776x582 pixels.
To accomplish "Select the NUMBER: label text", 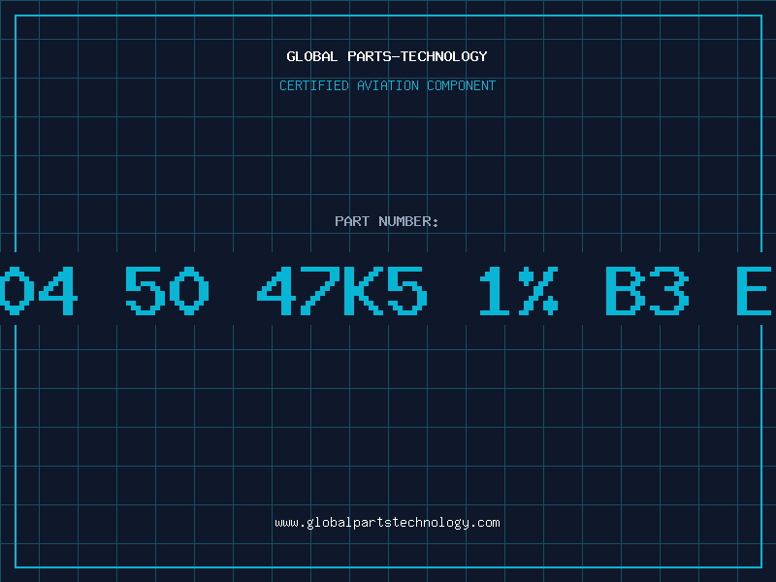I will [x=408, y=221].
